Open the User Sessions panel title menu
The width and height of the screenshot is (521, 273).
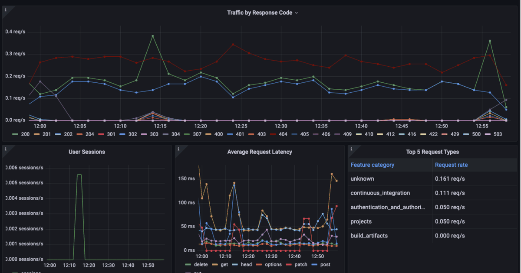pos(86,152)
